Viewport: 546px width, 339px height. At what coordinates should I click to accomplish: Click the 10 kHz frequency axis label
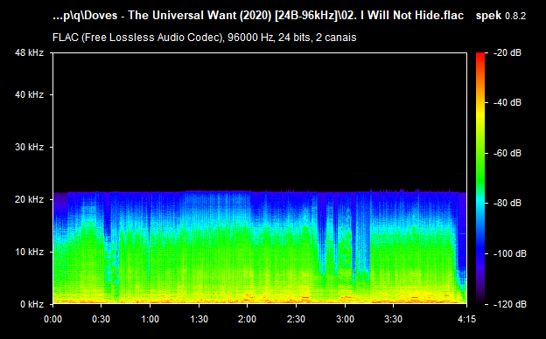29,252
